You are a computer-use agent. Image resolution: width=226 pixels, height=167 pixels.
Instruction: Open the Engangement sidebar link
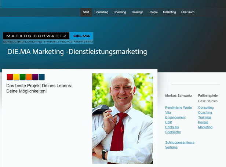tap(175, 117)
